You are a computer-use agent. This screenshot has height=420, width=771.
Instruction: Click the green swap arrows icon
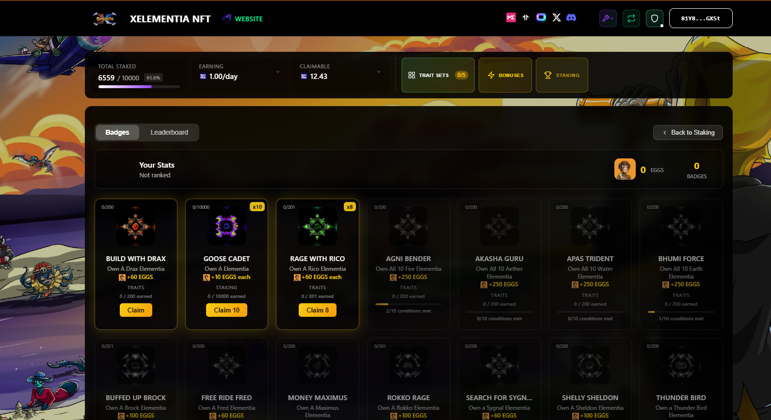631,18
